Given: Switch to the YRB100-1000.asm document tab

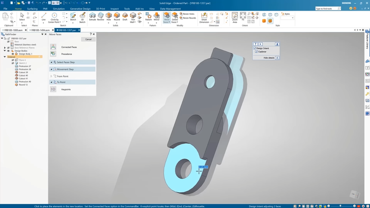Looking at the screenshot, I should point(13,30).
